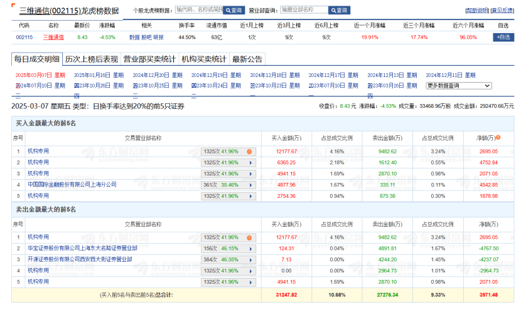Click the orange help icon beside 净额(万)
The image size is (521, 310).
tap(498, 137)
